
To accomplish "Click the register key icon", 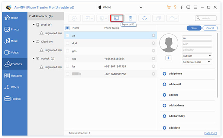I will [175, 7].
